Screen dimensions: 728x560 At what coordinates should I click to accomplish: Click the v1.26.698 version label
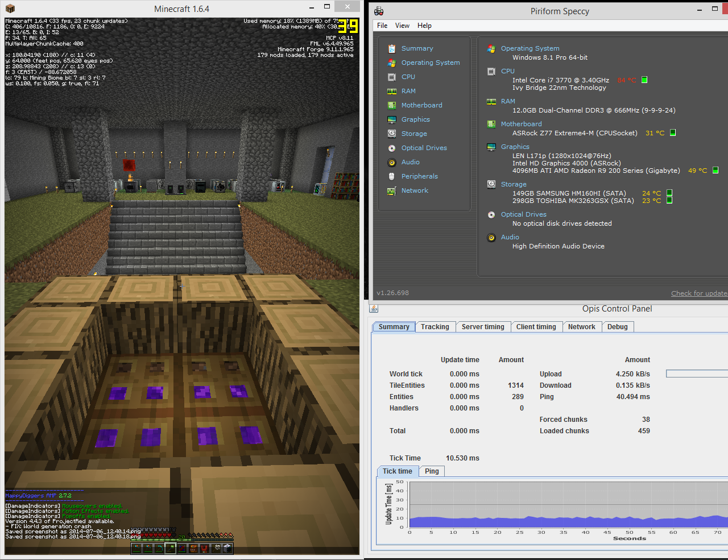point(392,293)
